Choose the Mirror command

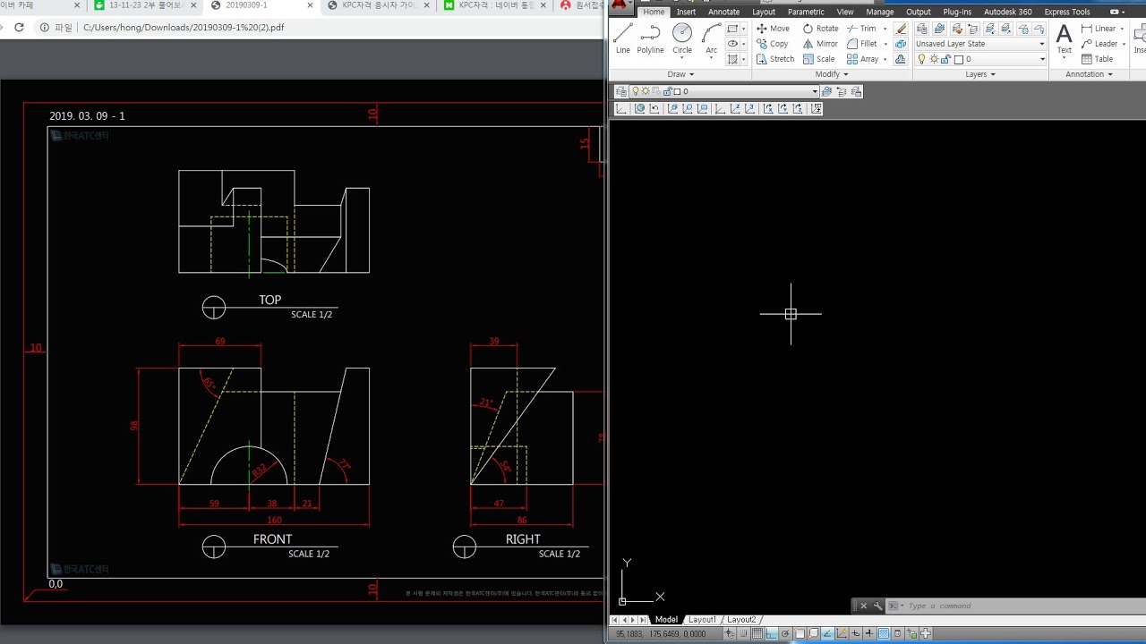[820, 44]
